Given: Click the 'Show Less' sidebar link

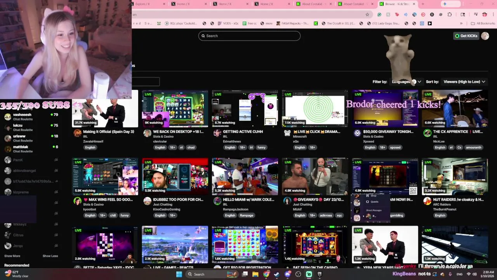Looking at the screenshot, I should click(50, 256).
